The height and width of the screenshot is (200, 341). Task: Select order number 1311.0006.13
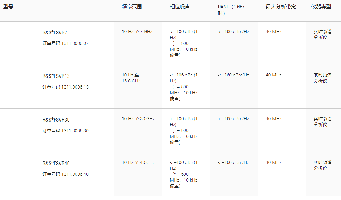click(x=75, y=87)
